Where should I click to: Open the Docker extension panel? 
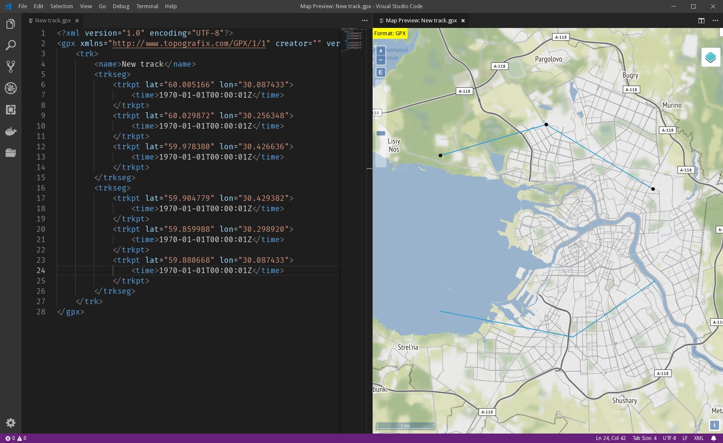pos(10,131)
